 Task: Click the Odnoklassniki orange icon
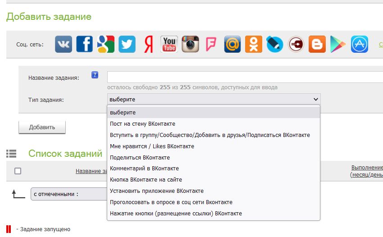pos(254,44)
